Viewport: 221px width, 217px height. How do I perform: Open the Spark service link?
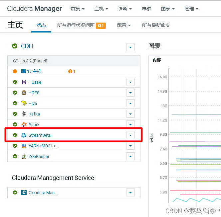[34, 125]
